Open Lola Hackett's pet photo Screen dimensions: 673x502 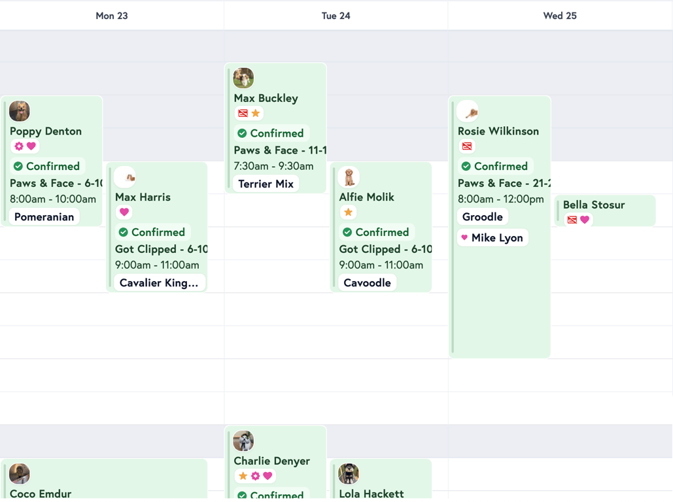click(x=349, y=473)
